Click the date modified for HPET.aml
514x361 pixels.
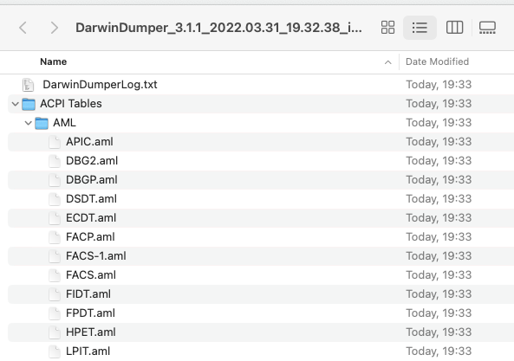click(x=439, y=332)
